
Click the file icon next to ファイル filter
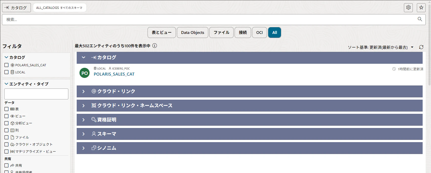click(x=12, y=137)
